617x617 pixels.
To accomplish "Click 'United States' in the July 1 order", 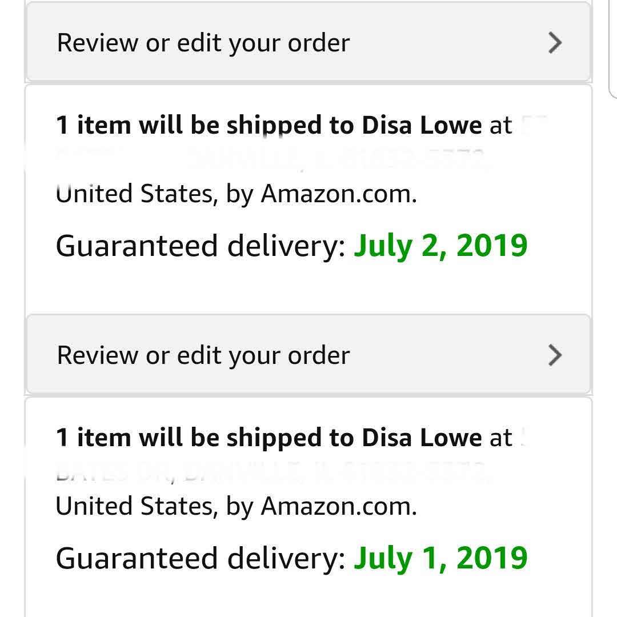I will (136, 507).
